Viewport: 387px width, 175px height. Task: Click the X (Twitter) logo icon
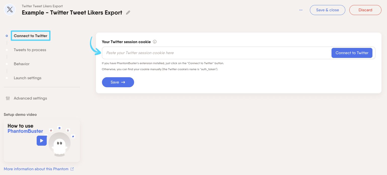click(x=10, y=10)
